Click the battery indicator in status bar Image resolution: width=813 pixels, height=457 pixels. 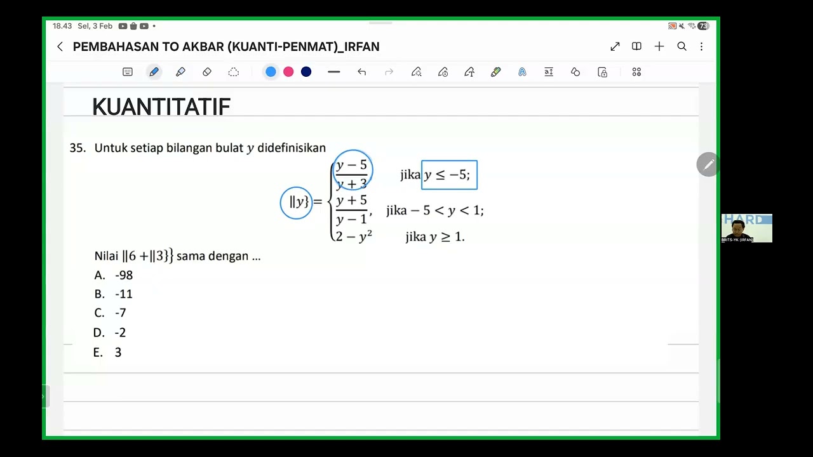[x=702, y=26]
